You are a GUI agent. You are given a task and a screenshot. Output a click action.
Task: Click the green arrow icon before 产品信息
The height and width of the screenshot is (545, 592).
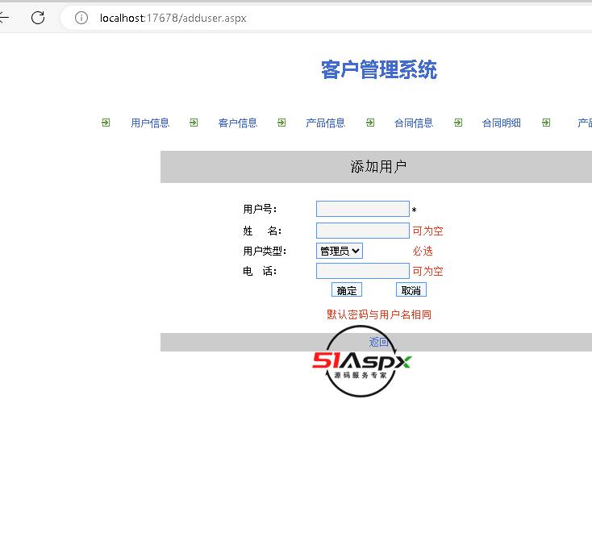tap(281, 123)
